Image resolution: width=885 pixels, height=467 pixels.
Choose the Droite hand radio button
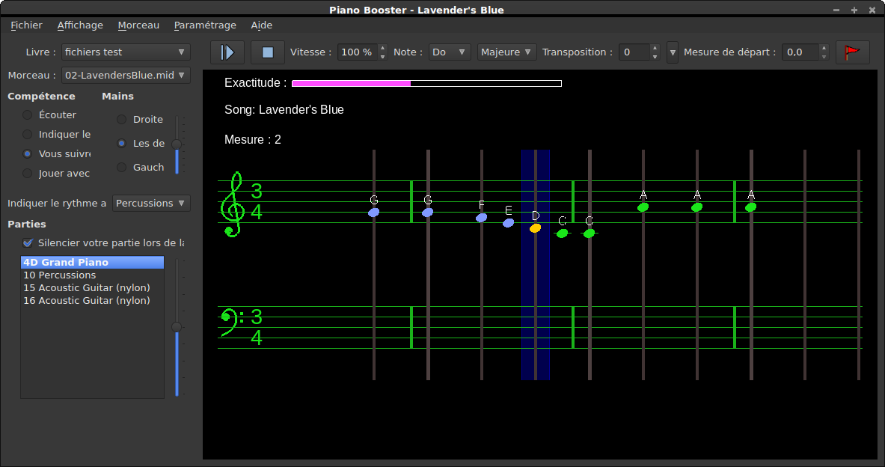coord(121,120)
